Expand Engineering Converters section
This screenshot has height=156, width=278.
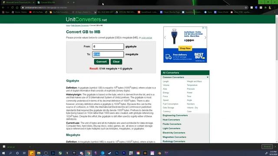175,115
